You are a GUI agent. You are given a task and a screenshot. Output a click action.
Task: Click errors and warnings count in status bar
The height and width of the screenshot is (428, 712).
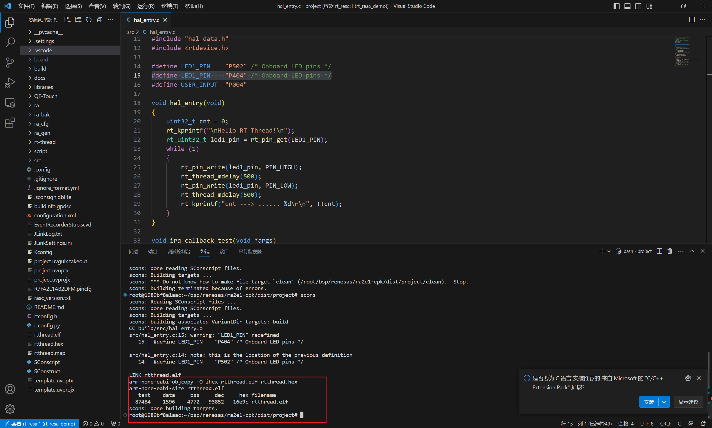tap(93, 424)
